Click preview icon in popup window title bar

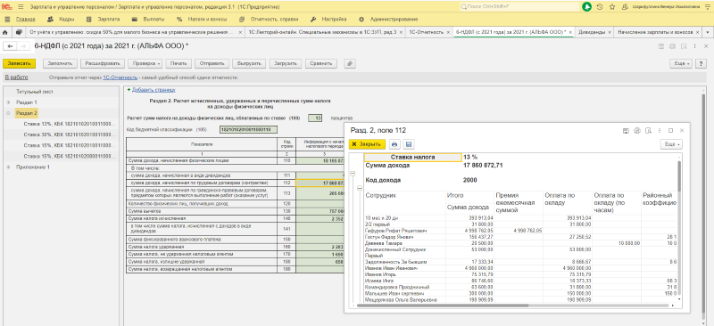tap(648, 131)
